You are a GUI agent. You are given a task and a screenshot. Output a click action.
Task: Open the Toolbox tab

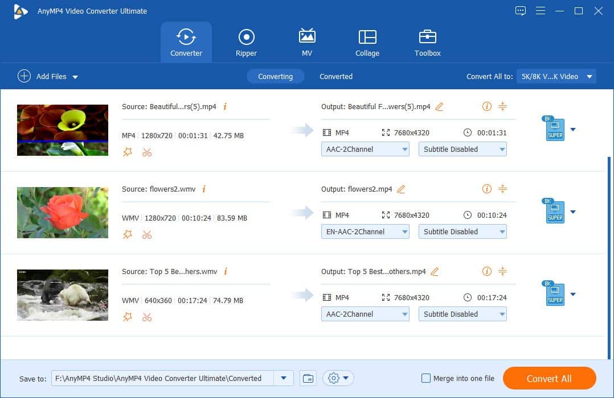coord(427,43)
